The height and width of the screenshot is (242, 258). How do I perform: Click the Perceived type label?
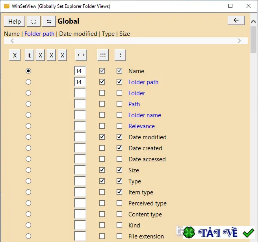(x=147, y=203)
